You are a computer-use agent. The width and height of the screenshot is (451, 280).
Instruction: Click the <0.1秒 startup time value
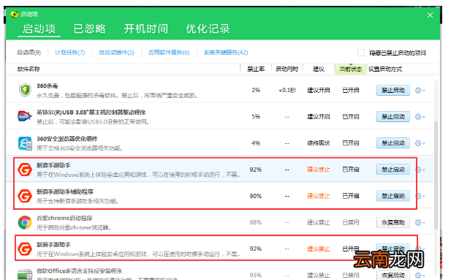pos(287,91)
